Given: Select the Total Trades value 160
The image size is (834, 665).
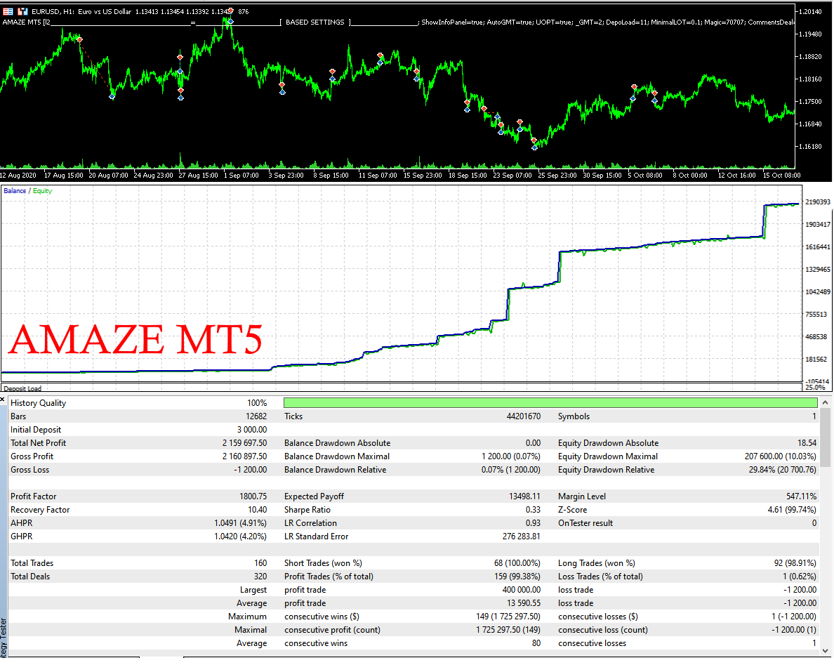Looking at the screenshot, I should coord(260,563).
